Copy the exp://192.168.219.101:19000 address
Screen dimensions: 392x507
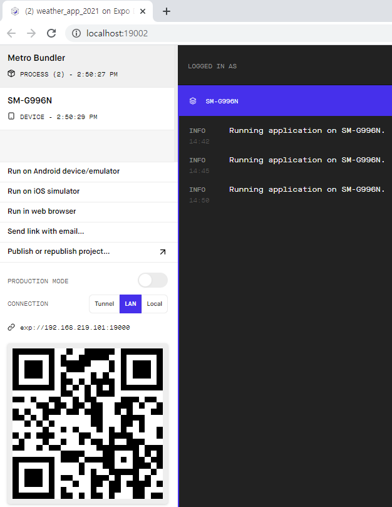[x=75, y=328]
